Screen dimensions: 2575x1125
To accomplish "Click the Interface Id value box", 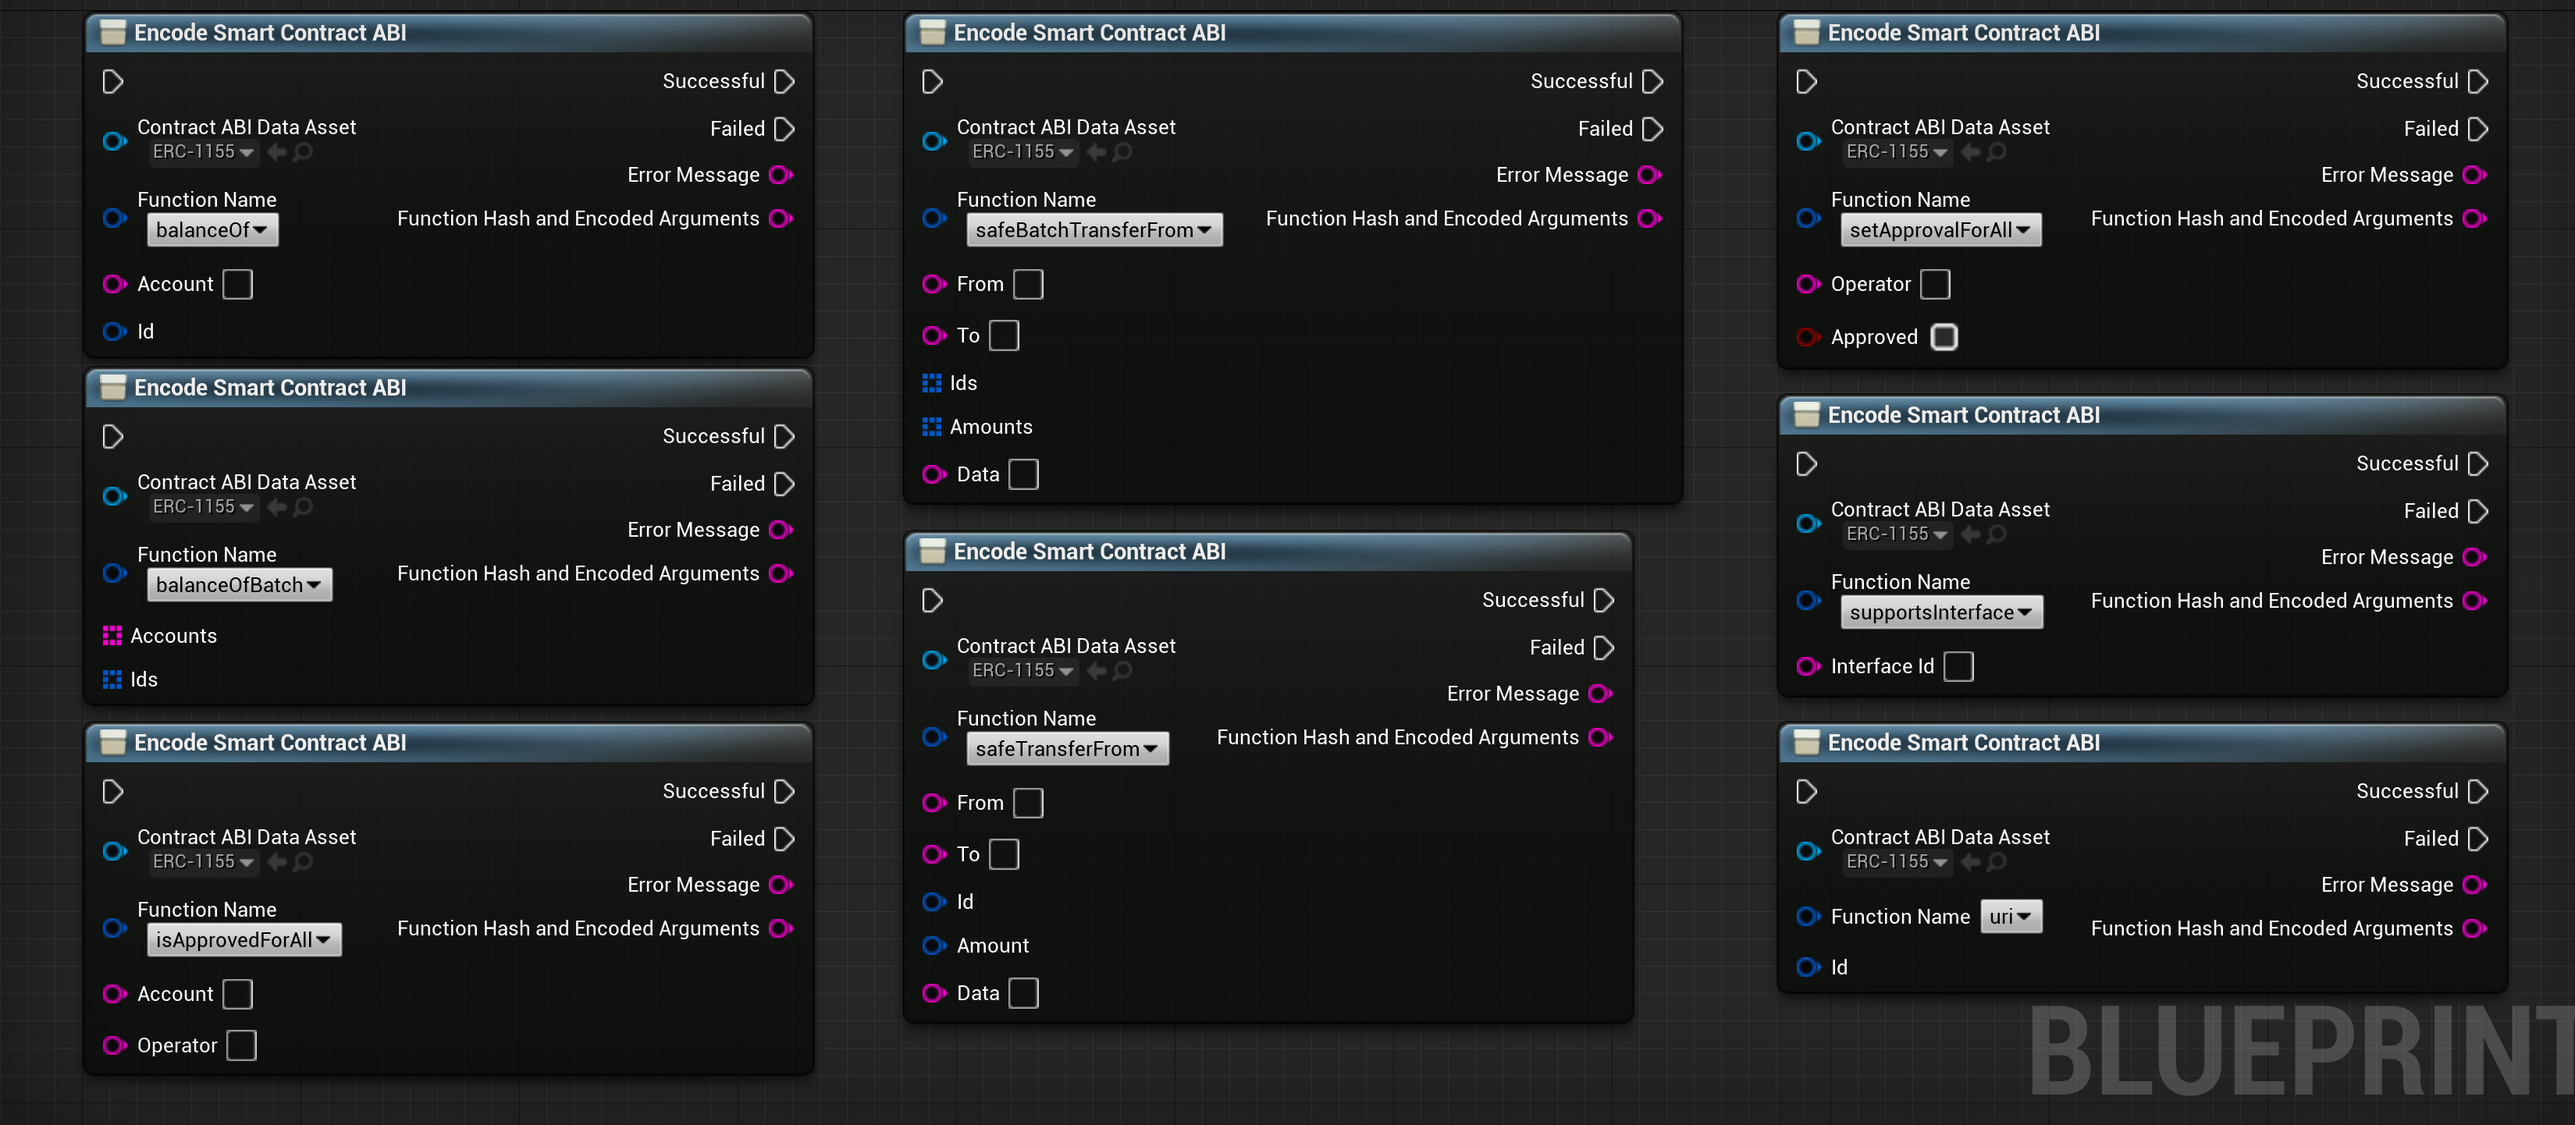I will click(1958, 666).
